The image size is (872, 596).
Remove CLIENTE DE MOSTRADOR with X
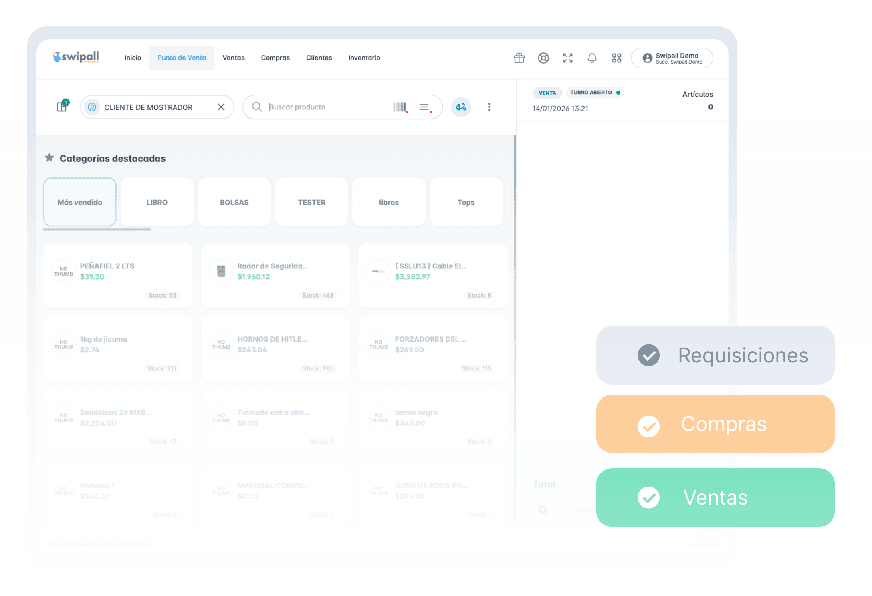point(221,107)
